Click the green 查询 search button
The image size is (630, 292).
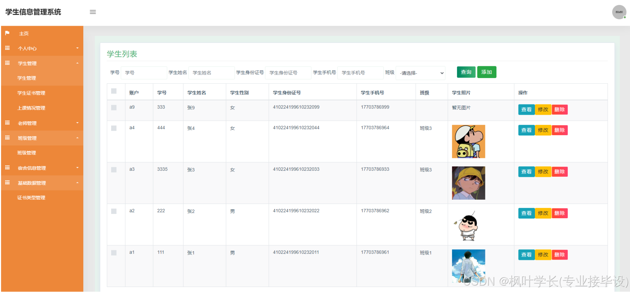click(466, 72)
